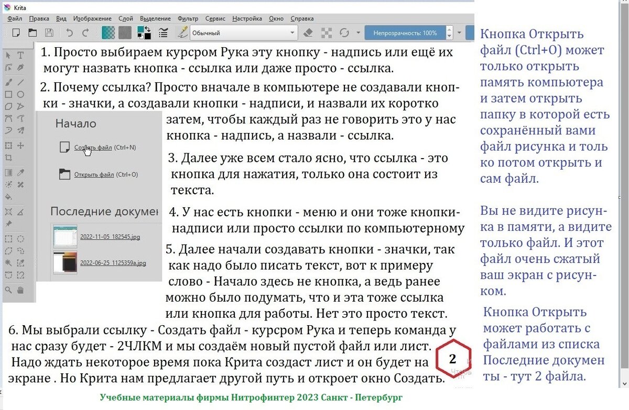This screenshot has height=410, width=629.
Task: Select the Freehand Brush tool
Action: (x=8, y=82)
